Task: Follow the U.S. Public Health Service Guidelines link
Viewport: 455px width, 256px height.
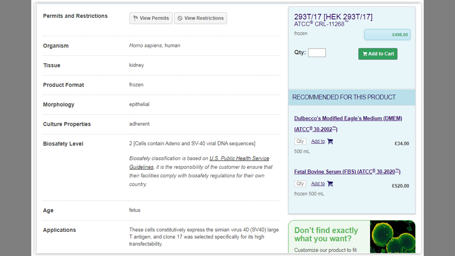Action: coord(239,159)
